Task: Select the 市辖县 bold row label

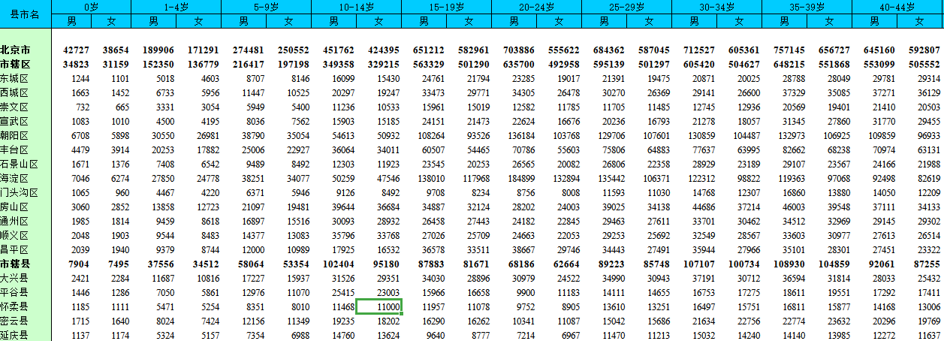Action: click(17, 264)
